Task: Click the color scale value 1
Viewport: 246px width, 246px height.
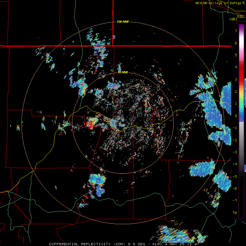Action: tap(236, 104)
